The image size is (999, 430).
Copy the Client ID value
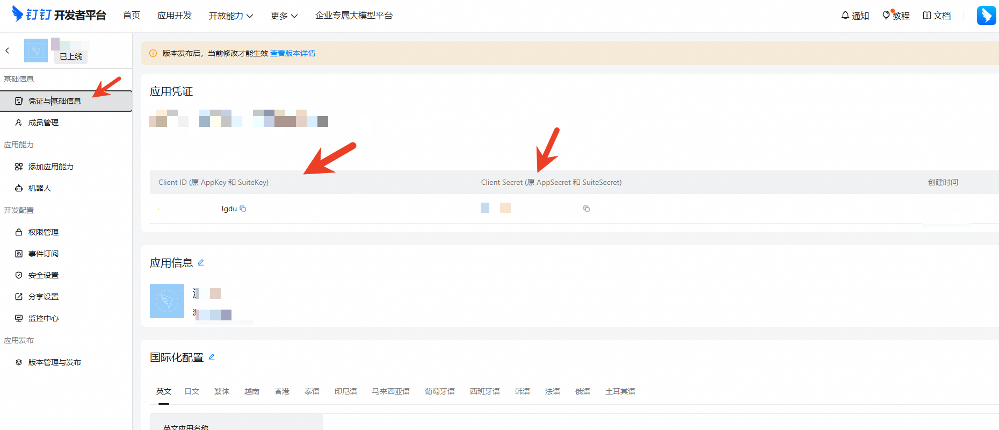(243, 209)
